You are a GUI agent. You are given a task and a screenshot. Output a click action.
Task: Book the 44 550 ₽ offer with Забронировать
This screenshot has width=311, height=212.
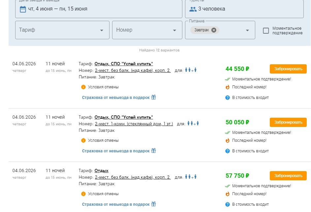click(288, 69)
